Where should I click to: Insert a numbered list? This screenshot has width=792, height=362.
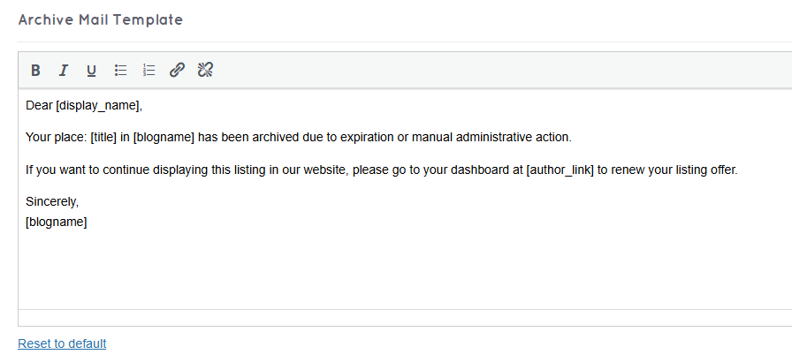[x=148, y=71]
